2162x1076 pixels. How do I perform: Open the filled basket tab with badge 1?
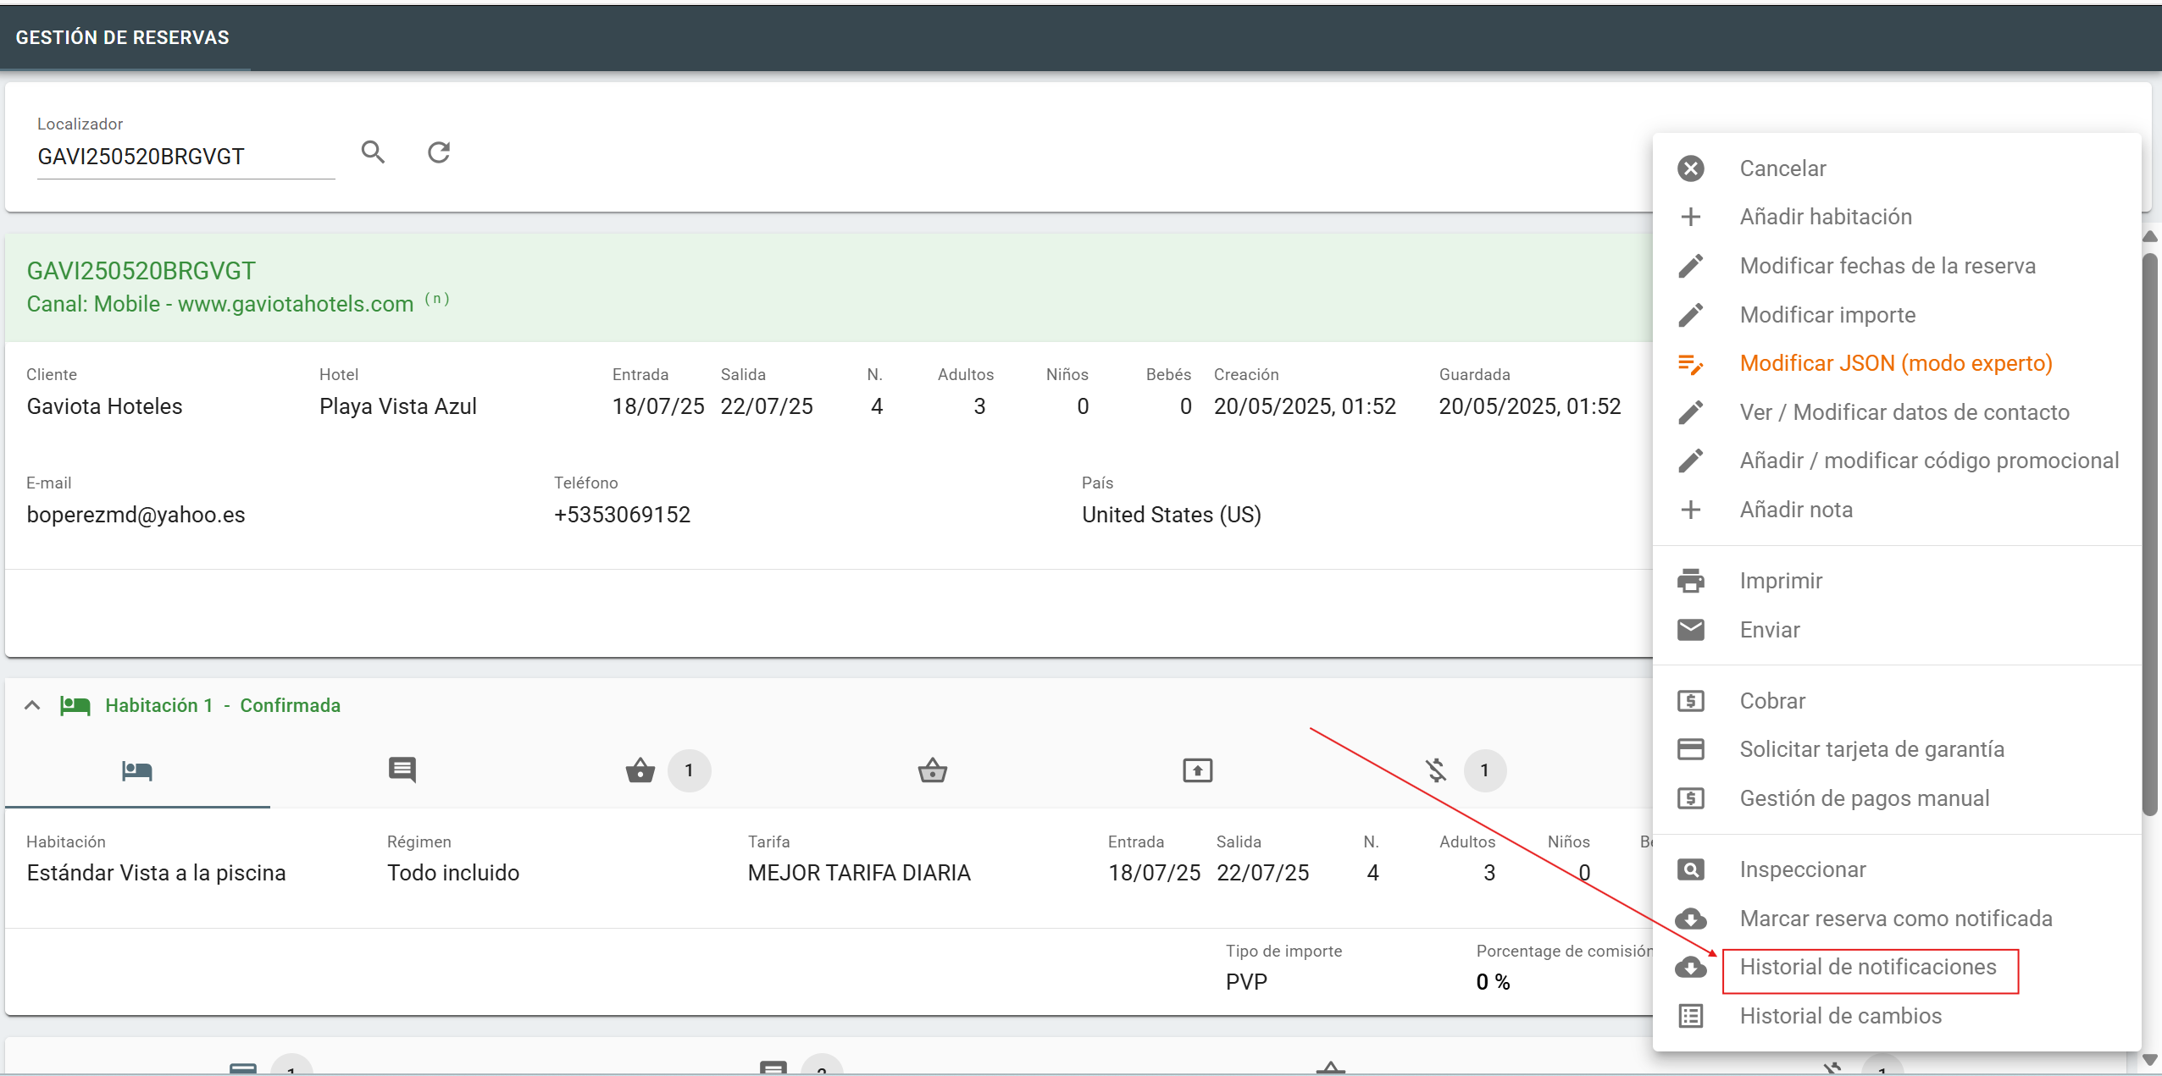640,770
